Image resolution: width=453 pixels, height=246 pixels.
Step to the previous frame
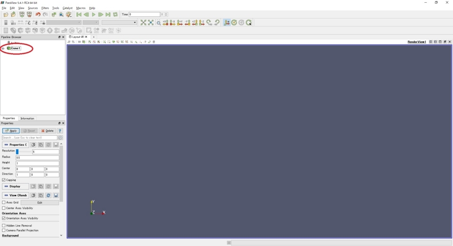[x=86, y=15]
